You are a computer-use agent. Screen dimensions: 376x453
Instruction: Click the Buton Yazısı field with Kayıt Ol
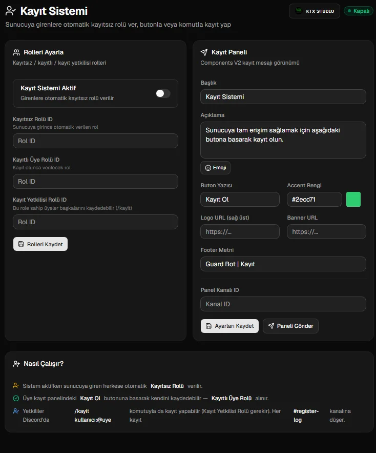point(240,200)
